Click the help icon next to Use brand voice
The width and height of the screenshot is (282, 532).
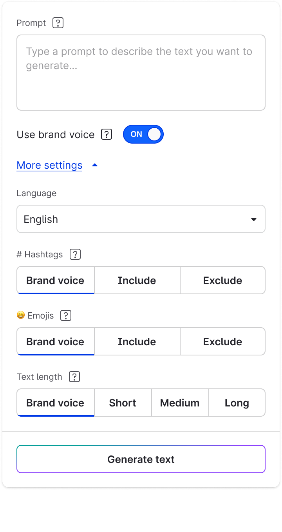click(107, 135)
